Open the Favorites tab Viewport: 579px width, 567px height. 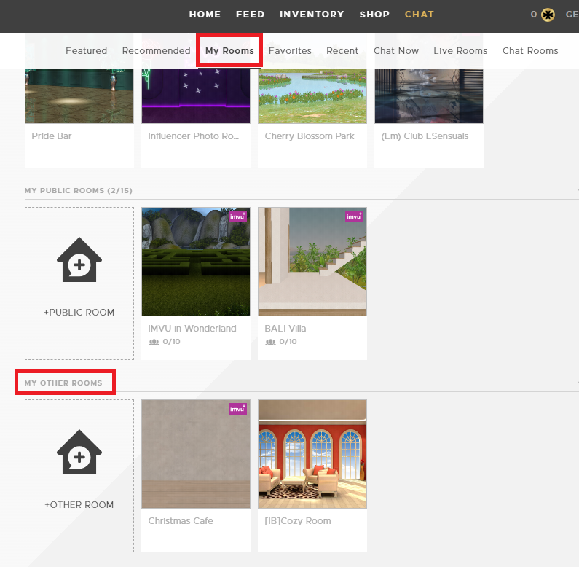point(290,50)
